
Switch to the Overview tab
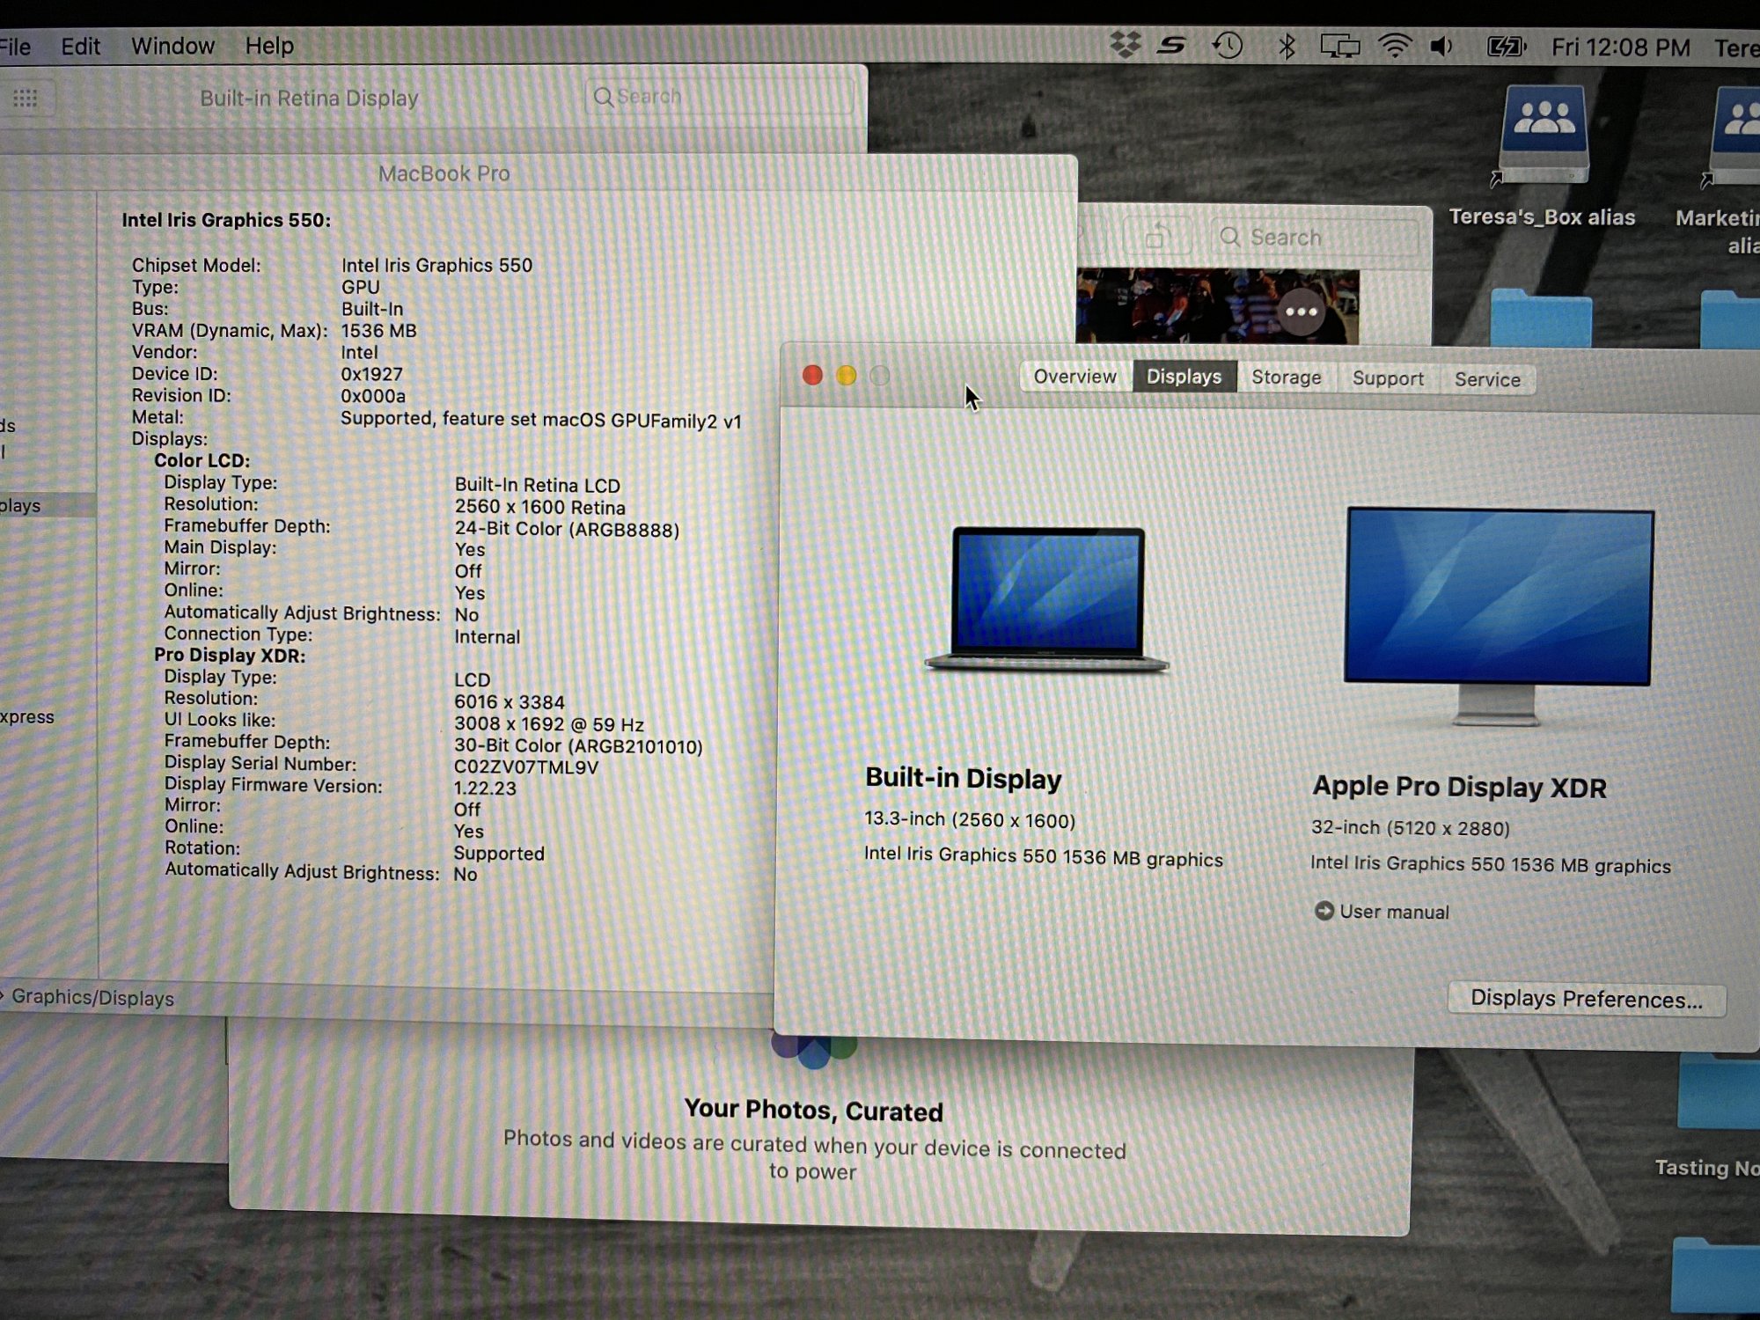pyautogui.click(x=1074, y=377)
